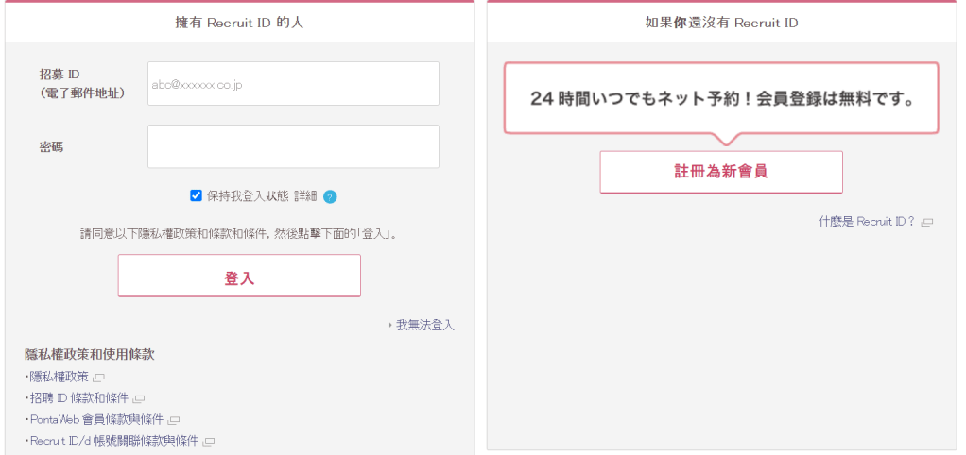The width and height of the screenshot is (966, 455).
Task: Click the 我無法登入 arrow link
Action: [424, 325]
